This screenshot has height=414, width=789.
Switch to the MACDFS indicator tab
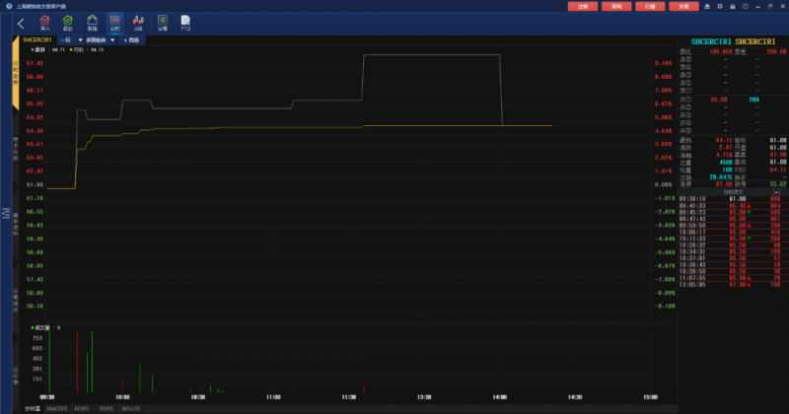56,407
